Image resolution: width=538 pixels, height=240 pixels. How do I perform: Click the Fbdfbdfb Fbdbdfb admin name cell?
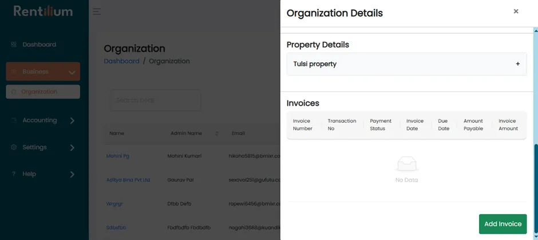point(189,227)
